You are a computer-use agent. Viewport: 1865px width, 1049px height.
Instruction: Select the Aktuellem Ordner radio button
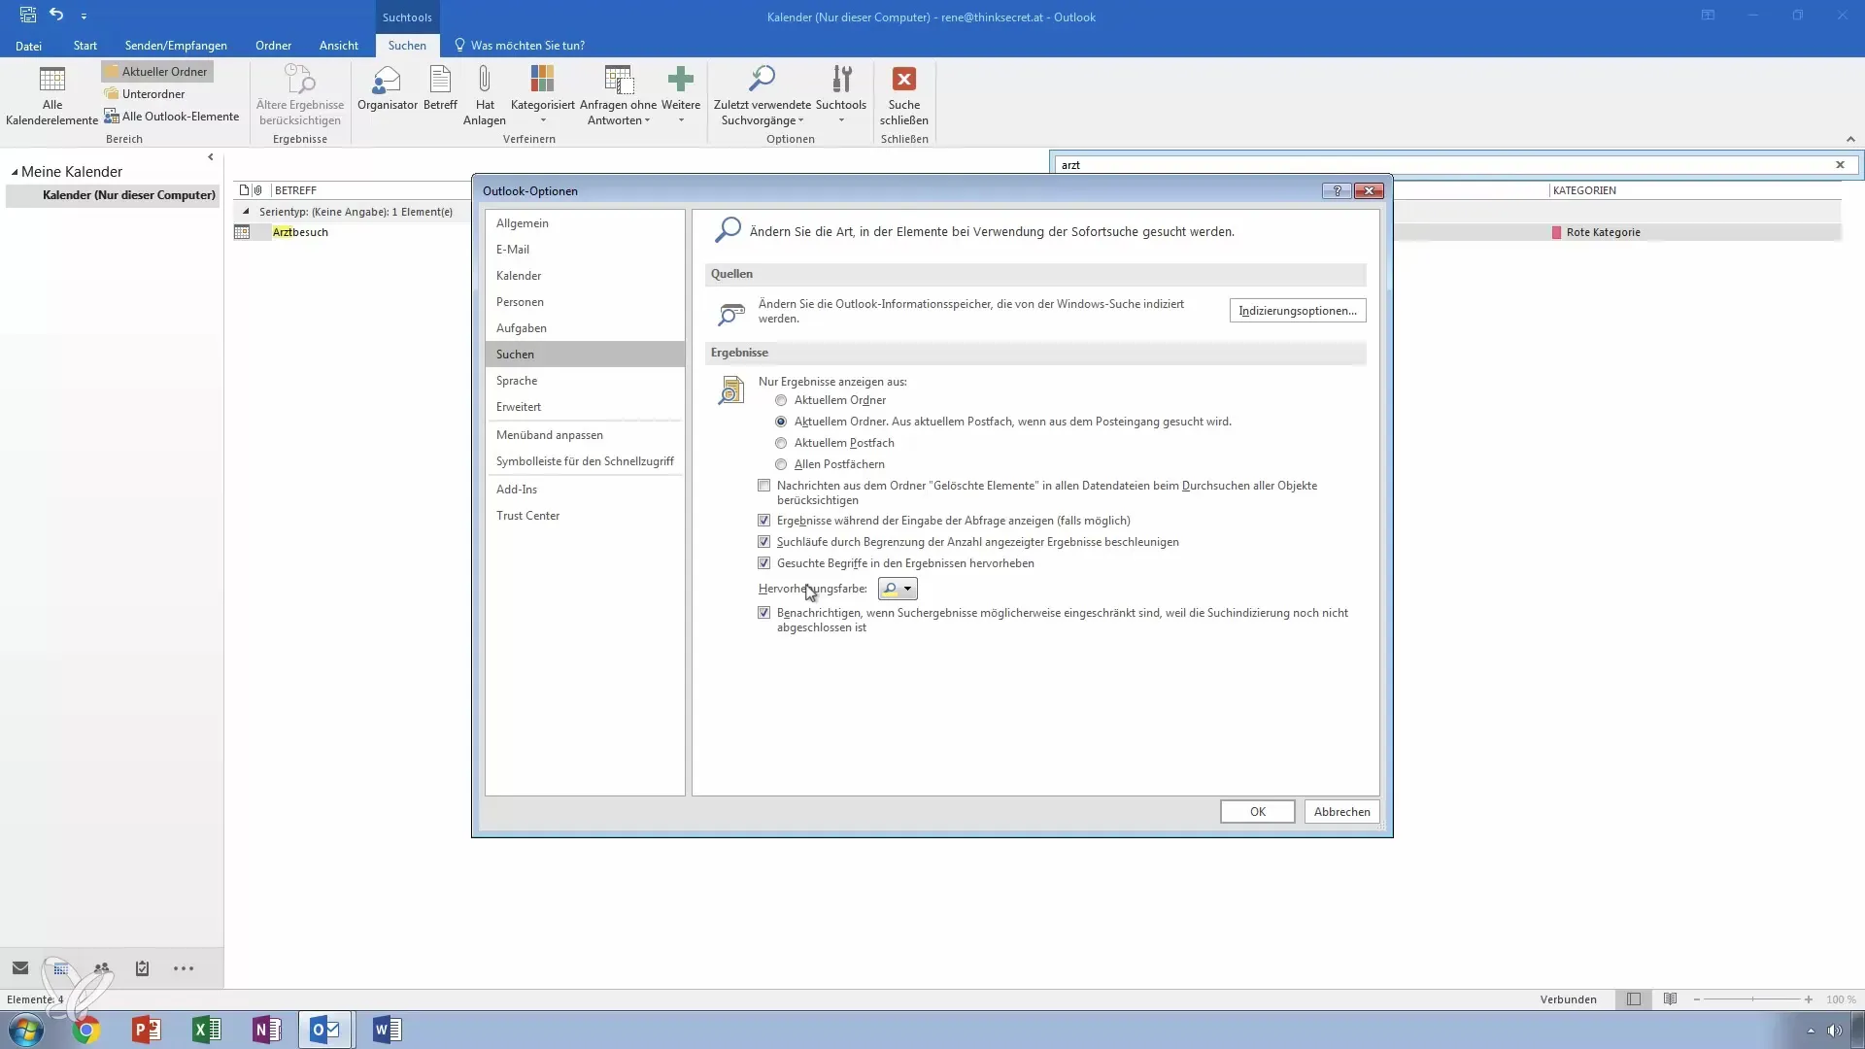point(781,400)
